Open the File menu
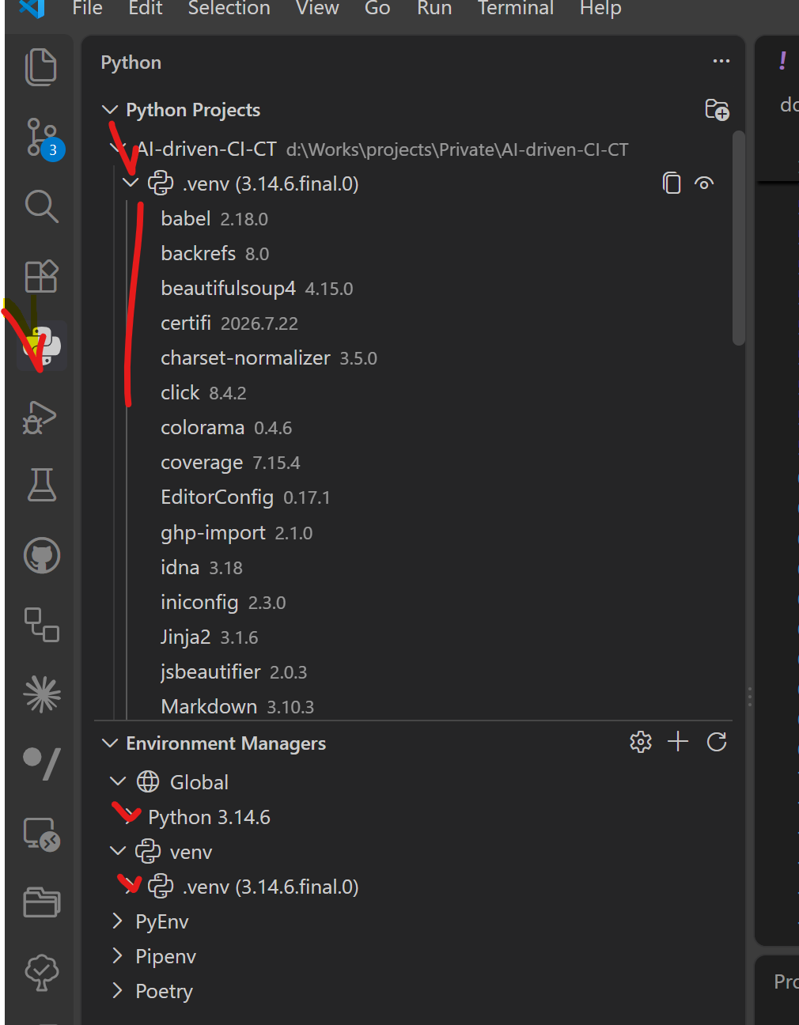 pyautogui.click(x=87, y=9)
